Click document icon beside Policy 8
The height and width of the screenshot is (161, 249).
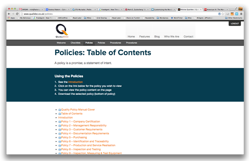click(59, 149)
